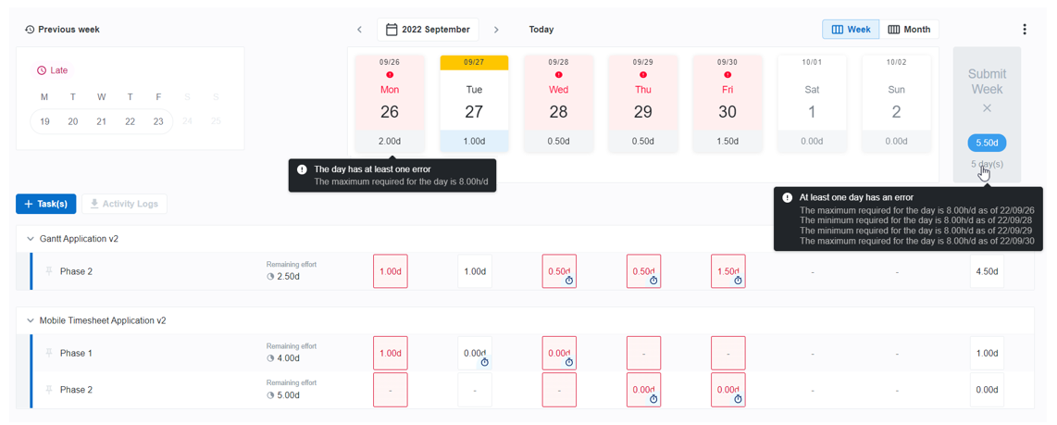Select the Fri 30 day card
This screenshot has height=425, width=1057.
click(727, 102)
